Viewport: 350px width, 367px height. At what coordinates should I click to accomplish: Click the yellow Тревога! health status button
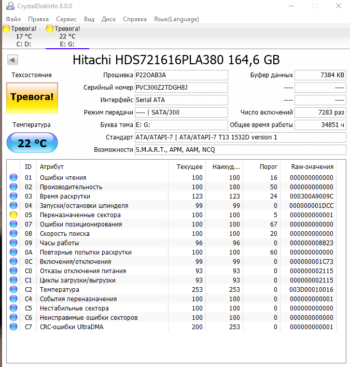point(32,97)
